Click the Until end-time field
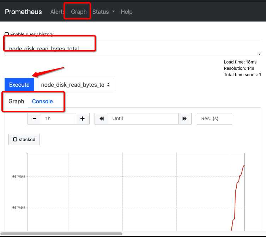The height and width of the screenshot is (237, 266). (x=143, y=119)
